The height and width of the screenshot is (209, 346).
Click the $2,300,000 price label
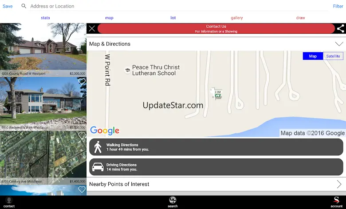[x=78, y=74]
